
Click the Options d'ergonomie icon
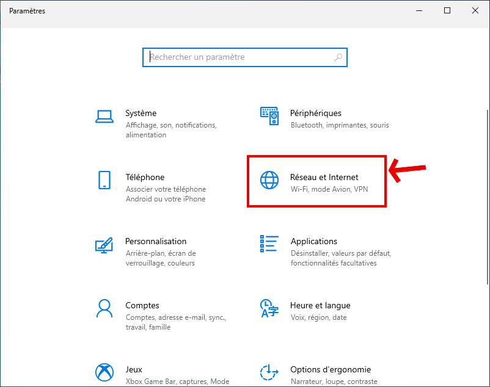269,372
